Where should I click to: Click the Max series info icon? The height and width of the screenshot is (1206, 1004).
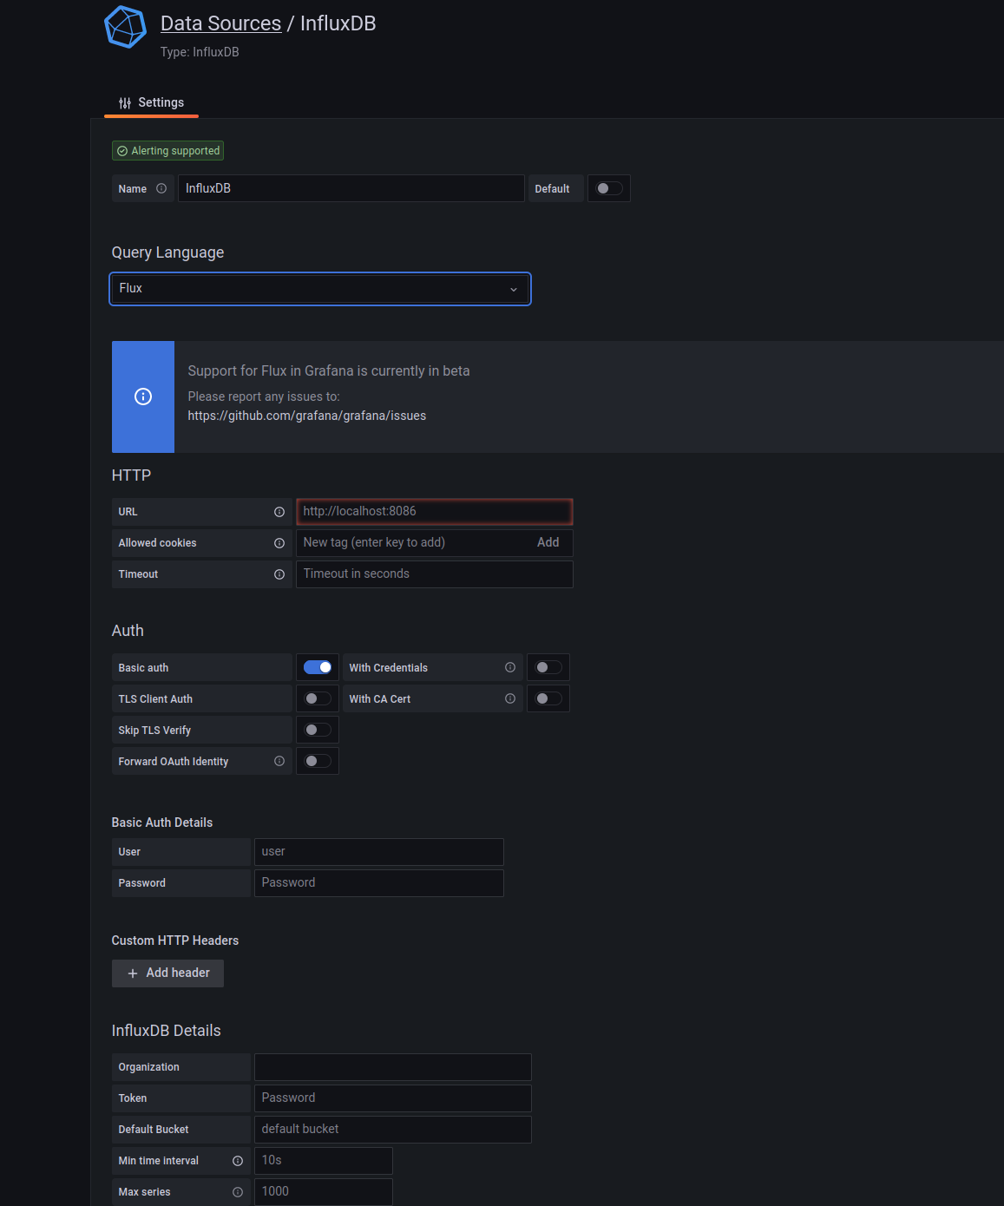(x=238, y=1192)
